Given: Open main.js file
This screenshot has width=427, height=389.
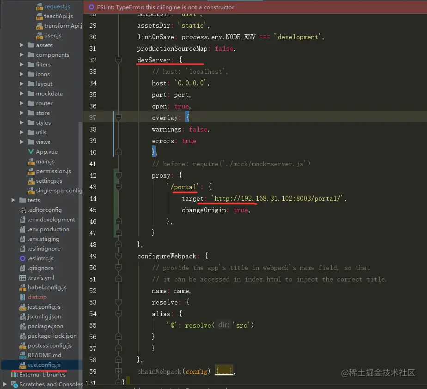Looking at the screenshot, I should pos(45,162).
